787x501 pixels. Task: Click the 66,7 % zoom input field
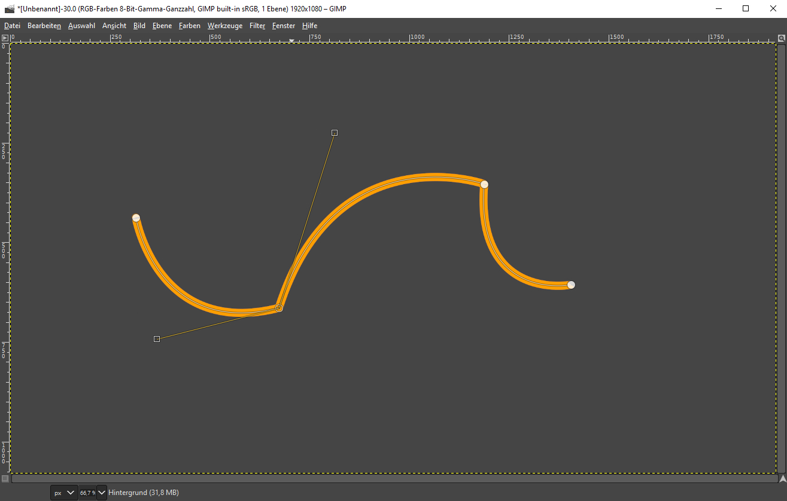point(87,493)
